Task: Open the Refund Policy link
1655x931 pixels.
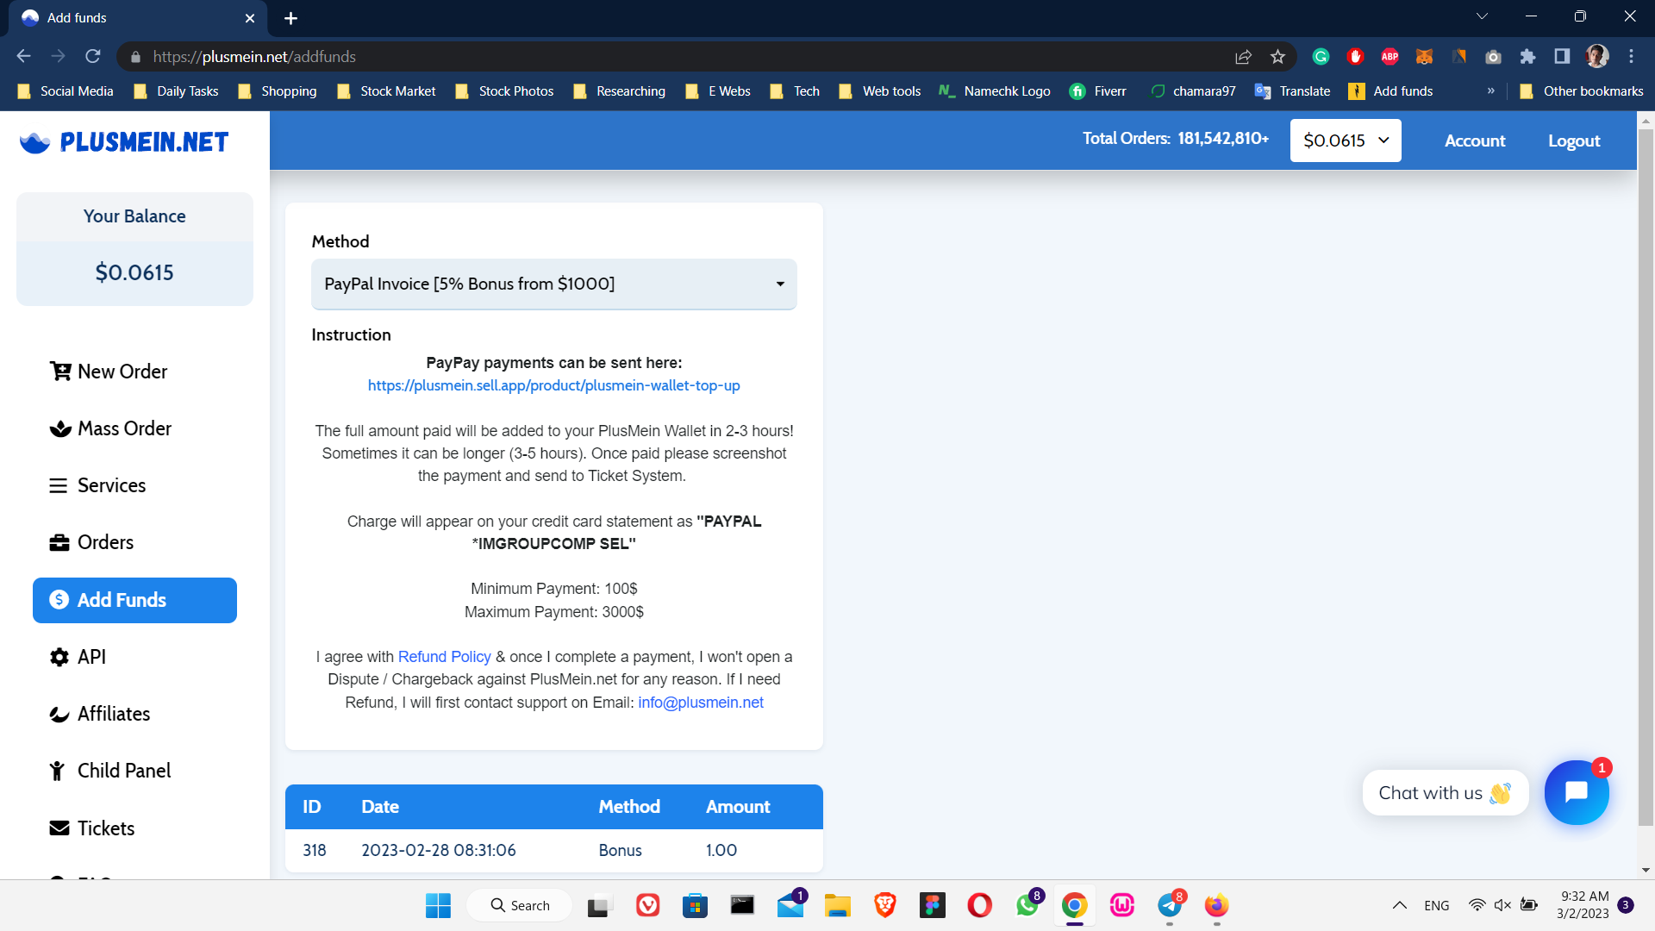Action: point(445,657)
